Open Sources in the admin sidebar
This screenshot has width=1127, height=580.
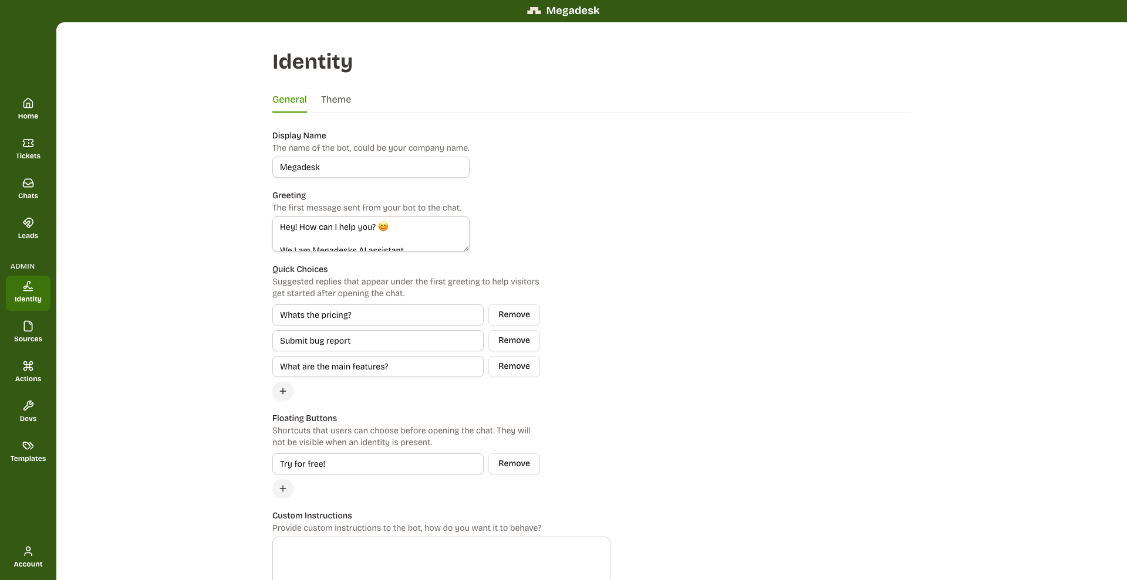click(x=28, y=326)
